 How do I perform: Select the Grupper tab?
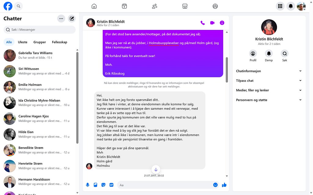[39, 42]
